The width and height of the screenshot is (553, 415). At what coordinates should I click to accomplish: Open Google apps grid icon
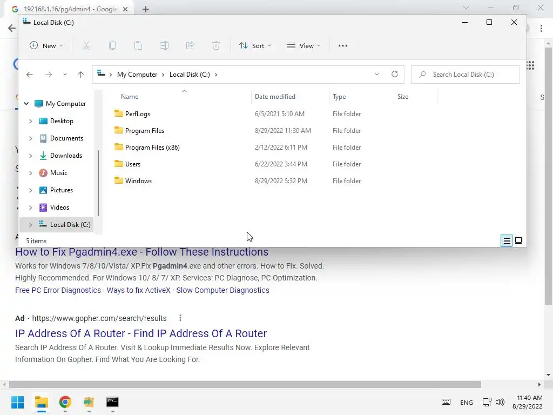[x=530, y=65]
